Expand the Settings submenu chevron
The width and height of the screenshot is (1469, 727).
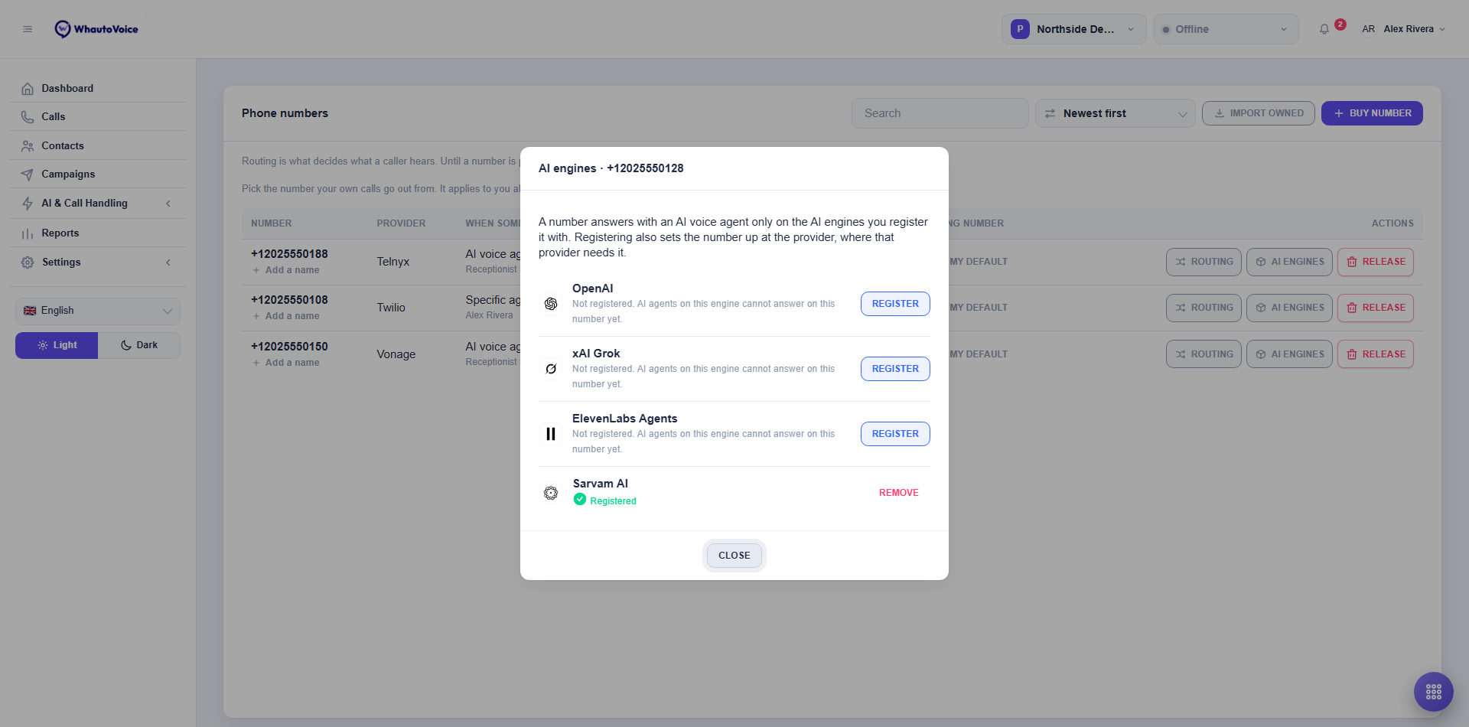click(168, 262)
